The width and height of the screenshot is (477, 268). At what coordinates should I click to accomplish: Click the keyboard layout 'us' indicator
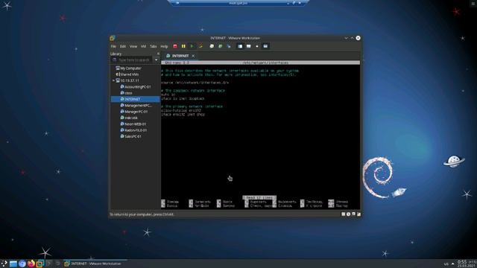(446, 264)
